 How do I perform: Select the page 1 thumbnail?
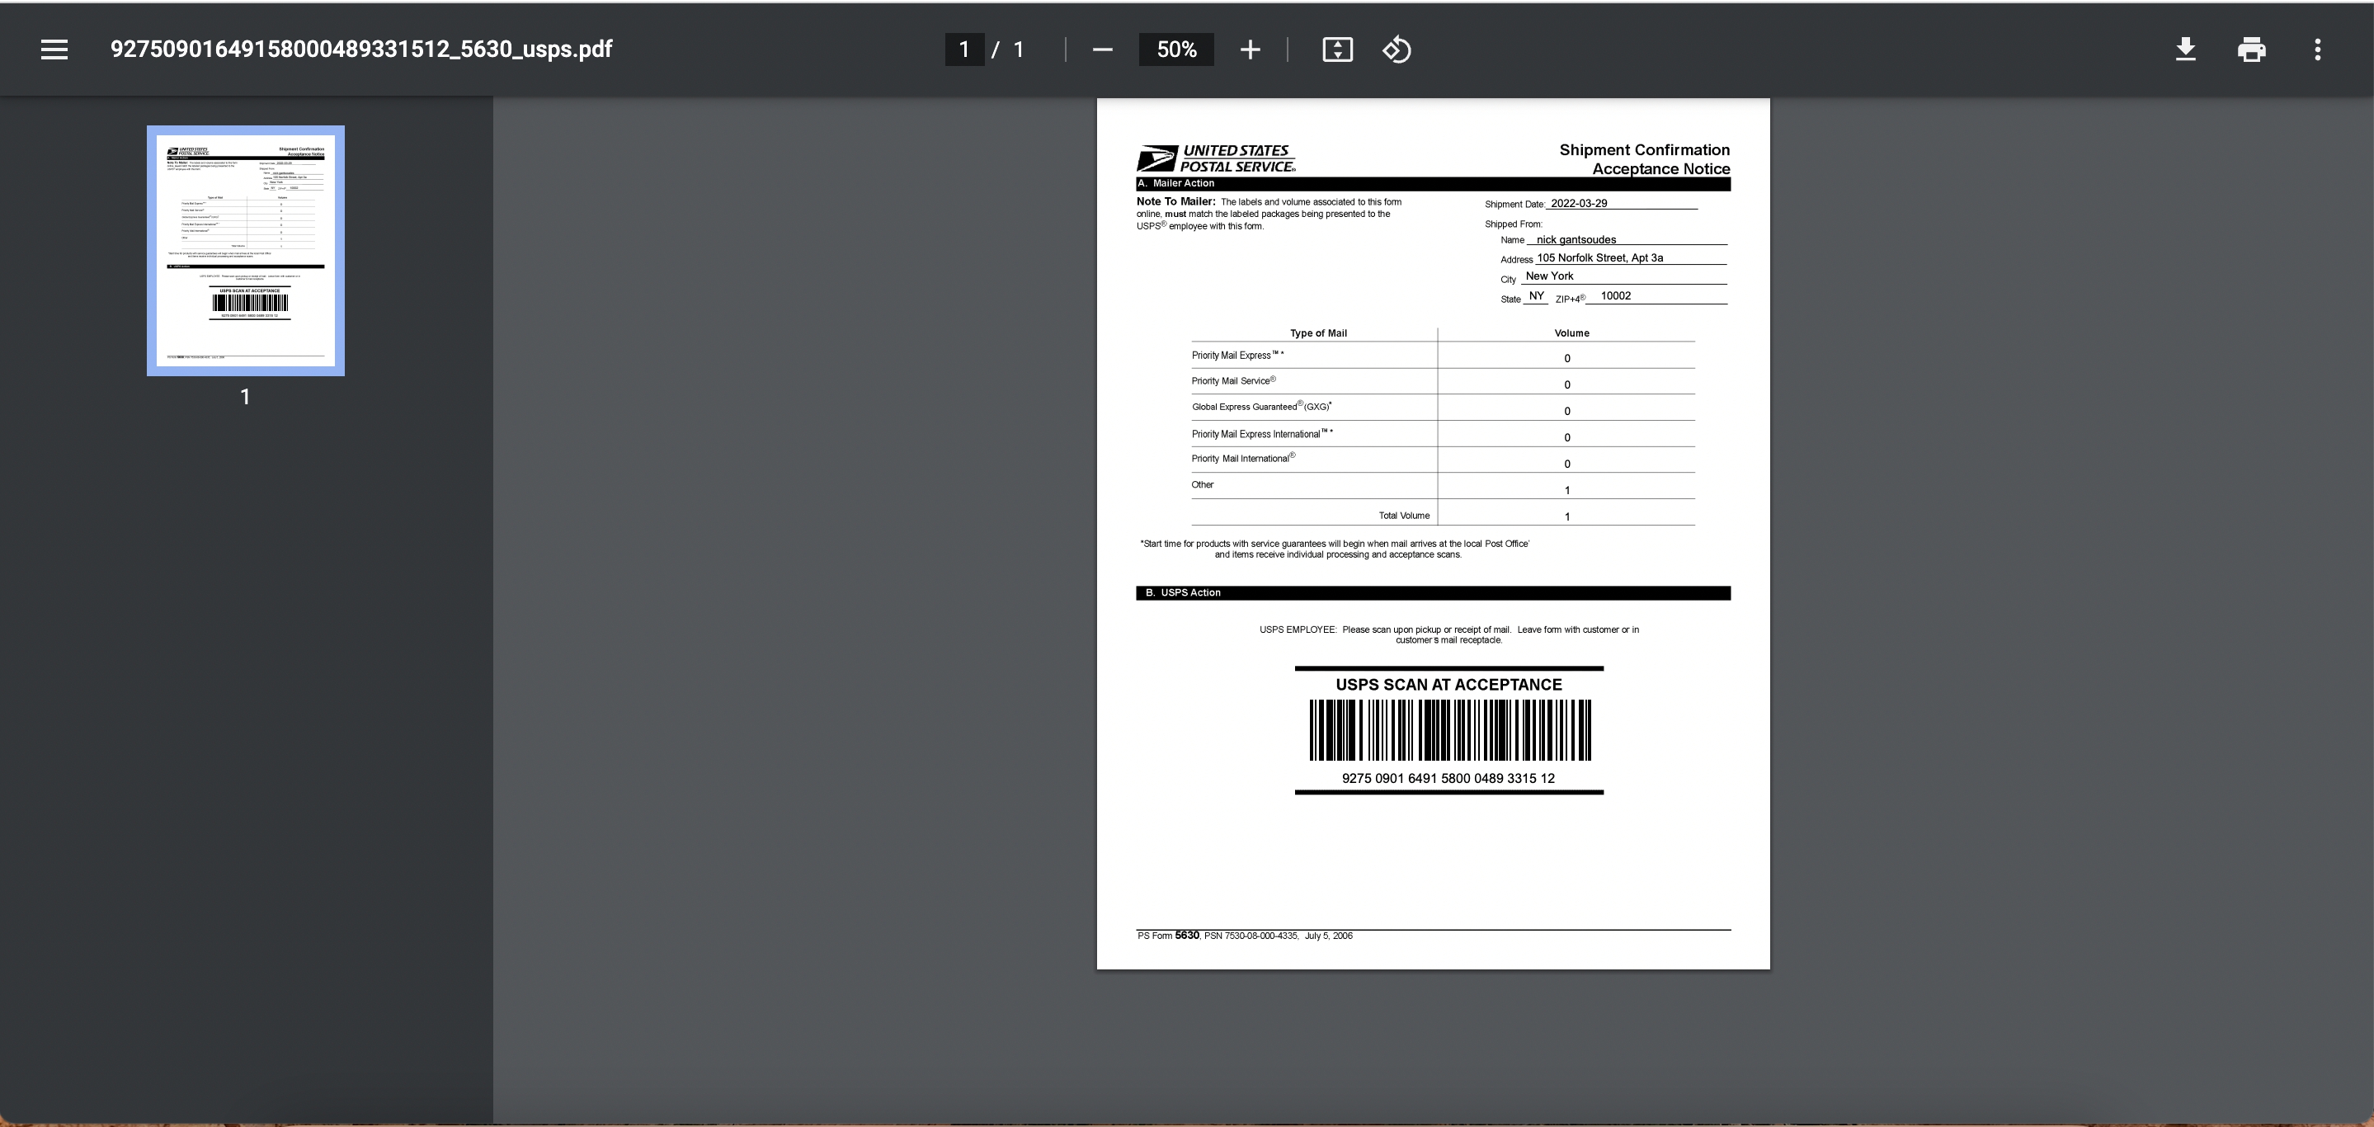click(245, 251)
